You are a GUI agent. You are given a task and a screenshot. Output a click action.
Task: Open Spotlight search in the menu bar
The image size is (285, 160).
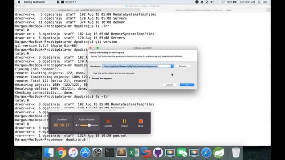tap(259, 2)
